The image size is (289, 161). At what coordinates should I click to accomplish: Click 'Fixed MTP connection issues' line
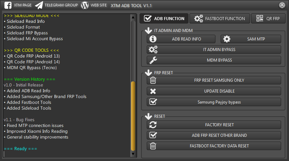[x=34, y=126]
